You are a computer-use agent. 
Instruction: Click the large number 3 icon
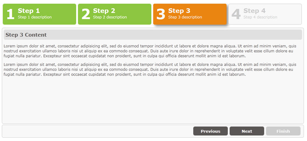click(161, 14)
